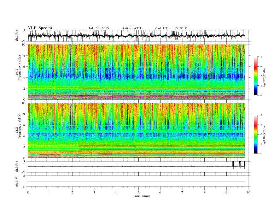
Task: Click the blue 4.5 kHz band in ch.2 spectrogram
Action: (136, 134)
